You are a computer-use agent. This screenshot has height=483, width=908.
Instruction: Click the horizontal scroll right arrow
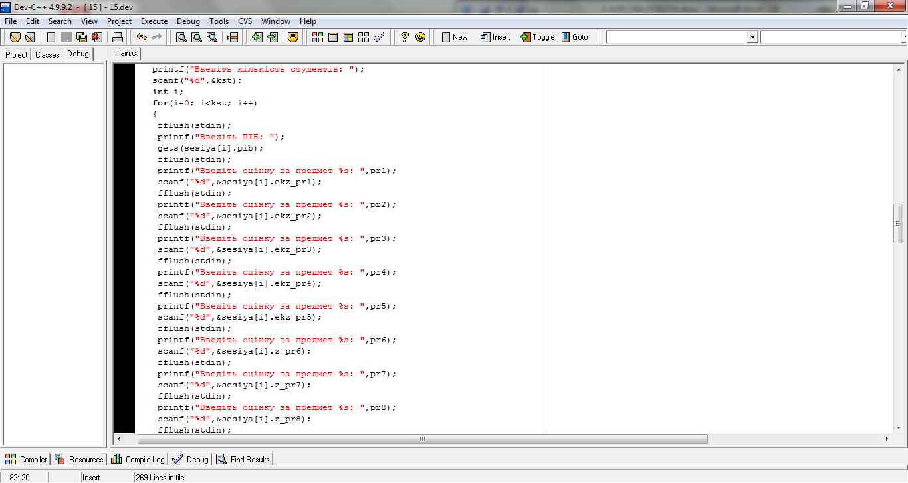pos(887,439)
